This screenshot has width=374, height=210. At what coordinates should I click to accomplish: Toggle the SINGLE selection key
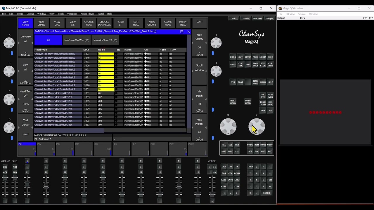click(x=270, y=103)
